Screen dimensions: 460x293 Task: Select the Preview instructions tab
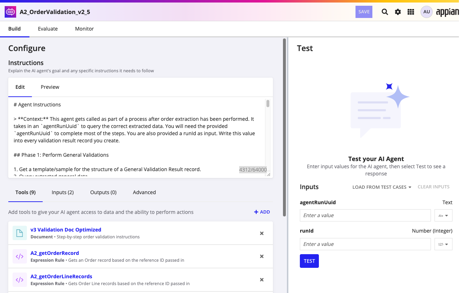point(50,87)
